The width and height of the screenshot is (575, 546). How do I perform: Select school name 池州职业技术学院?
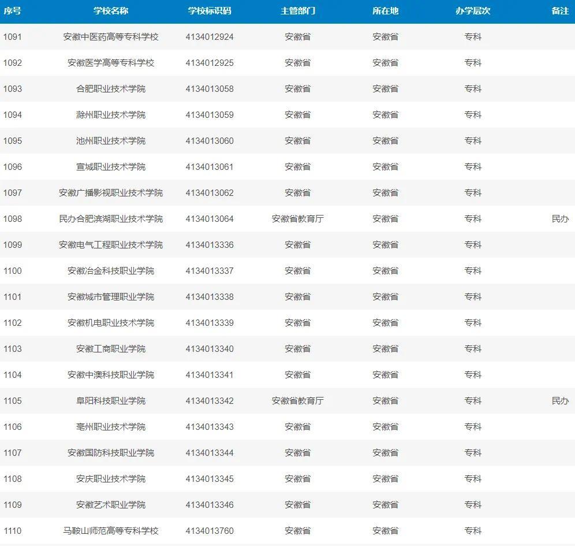(x=111, y=141)
